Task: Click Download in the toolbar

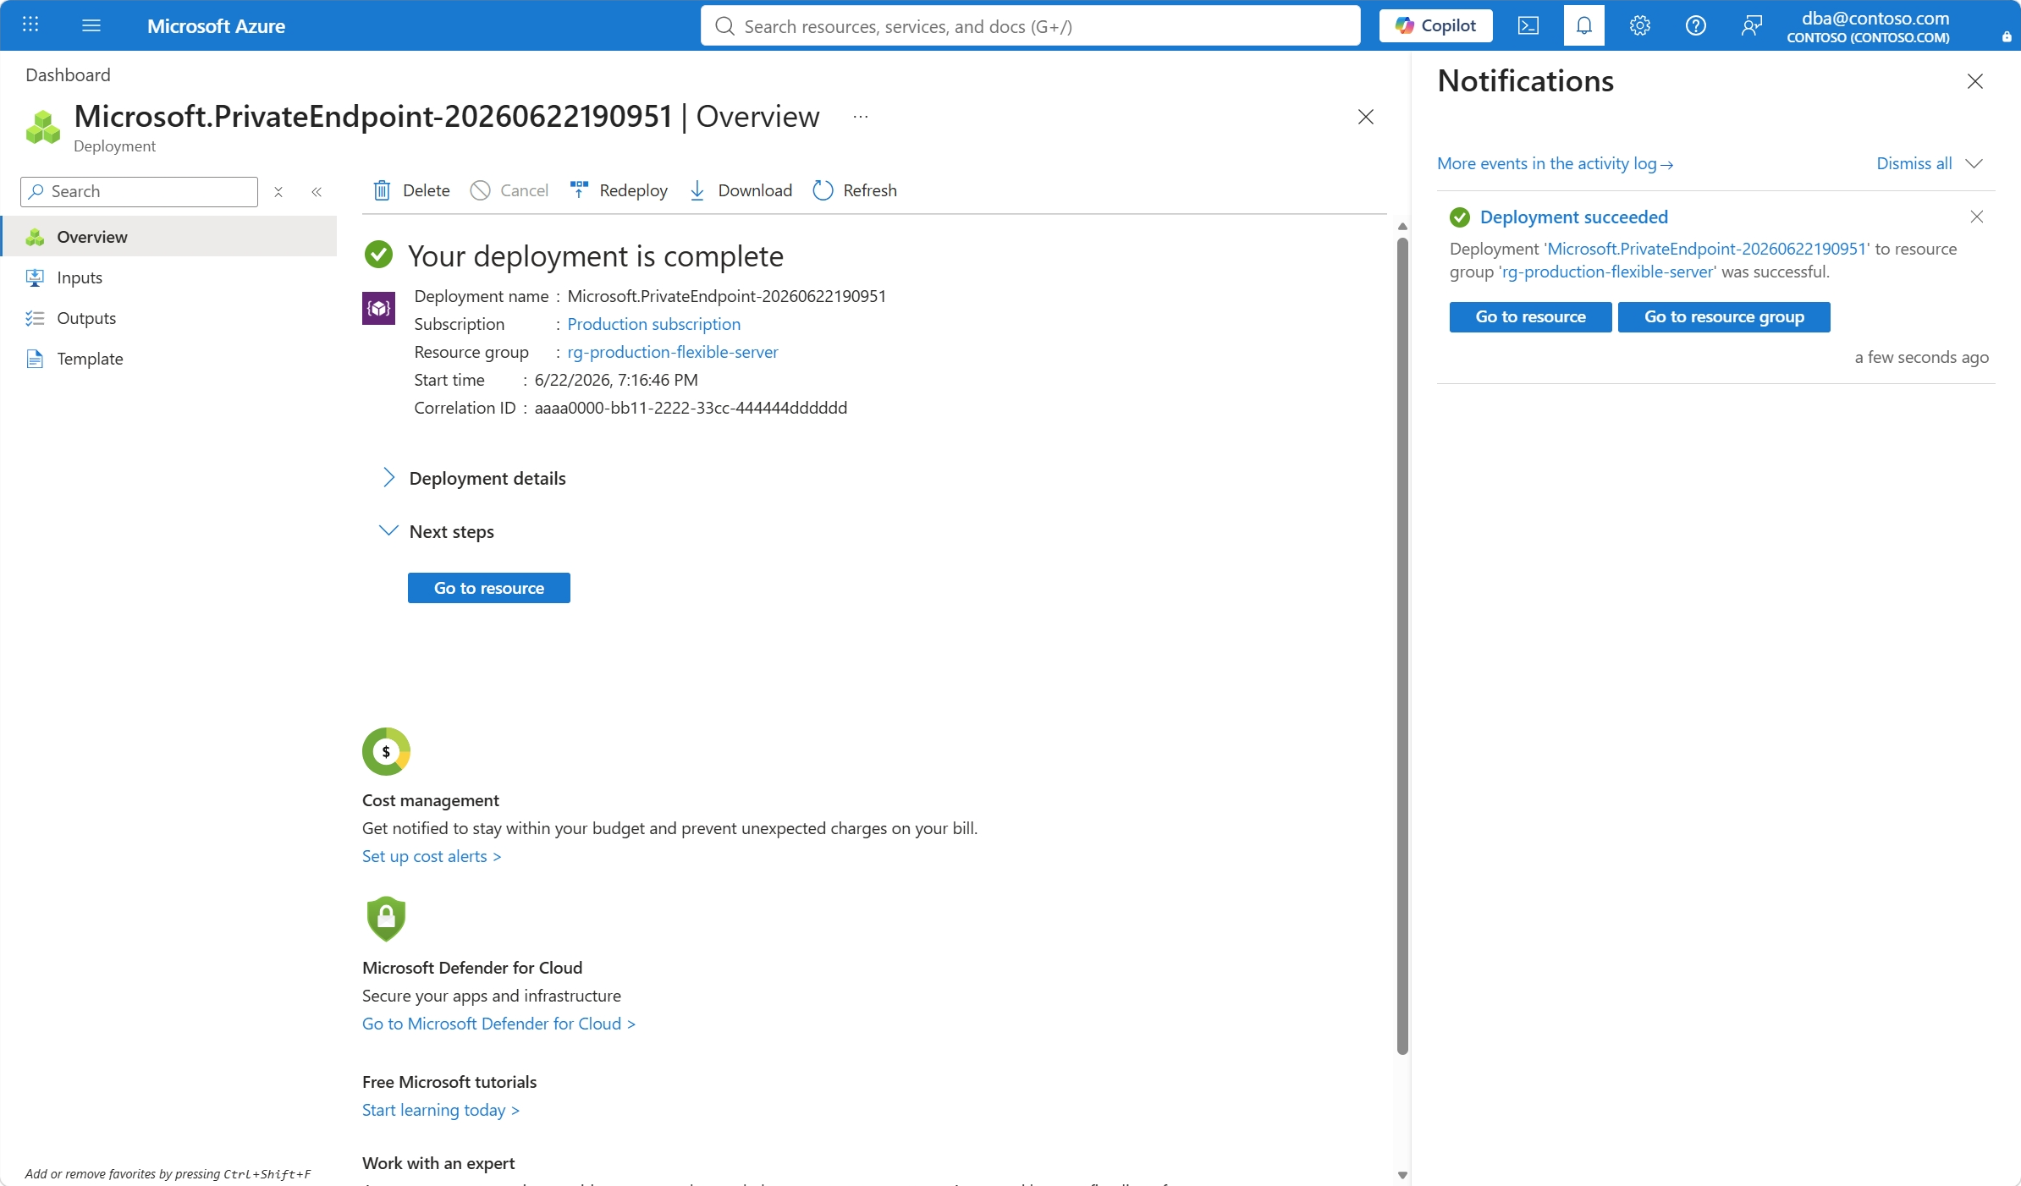Action: [x=741, y=190]
